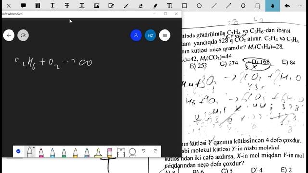Maximize the Whiteboard window
Image resolution: width=308 pixels, height=173 pixels.
tap(165, 14)
